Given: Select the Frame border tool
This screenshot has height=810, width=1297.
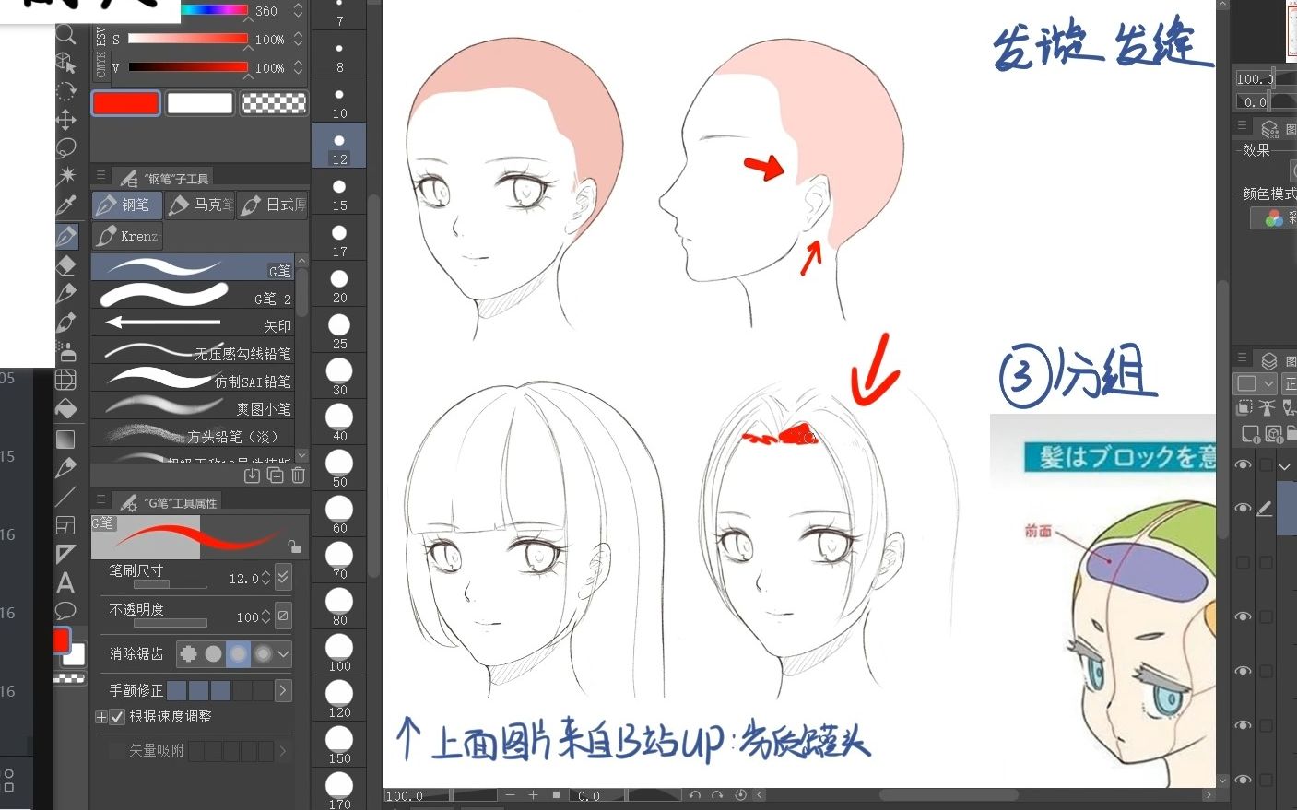Looking at the screenshot, I should click(65, 525).
